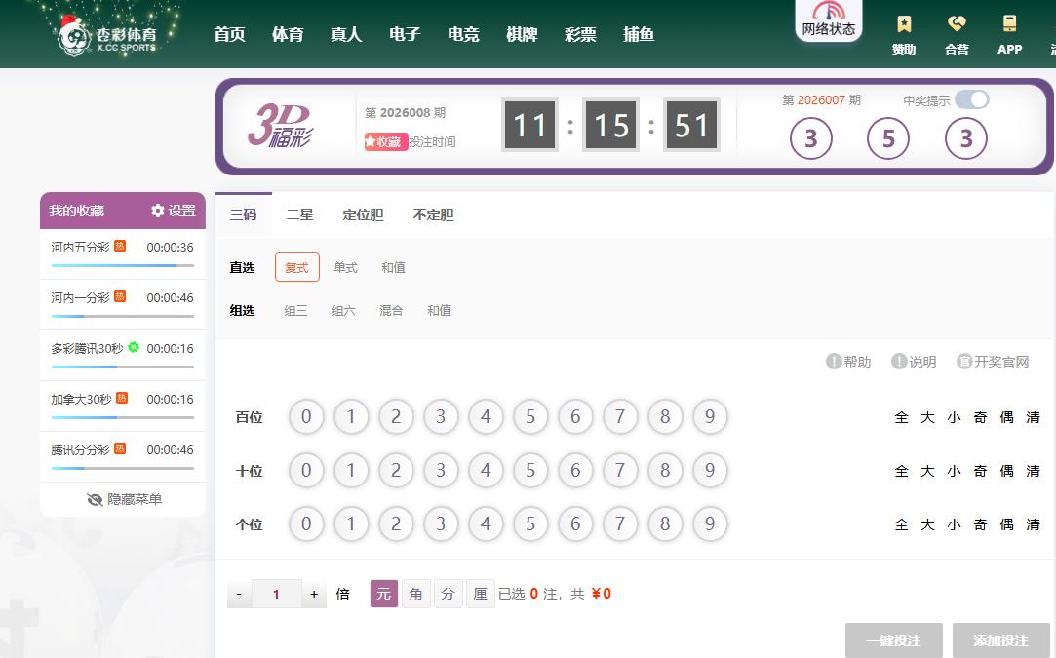
Task: Select the 单式 play mode under 直选
Action: click(x=345, y=267)
